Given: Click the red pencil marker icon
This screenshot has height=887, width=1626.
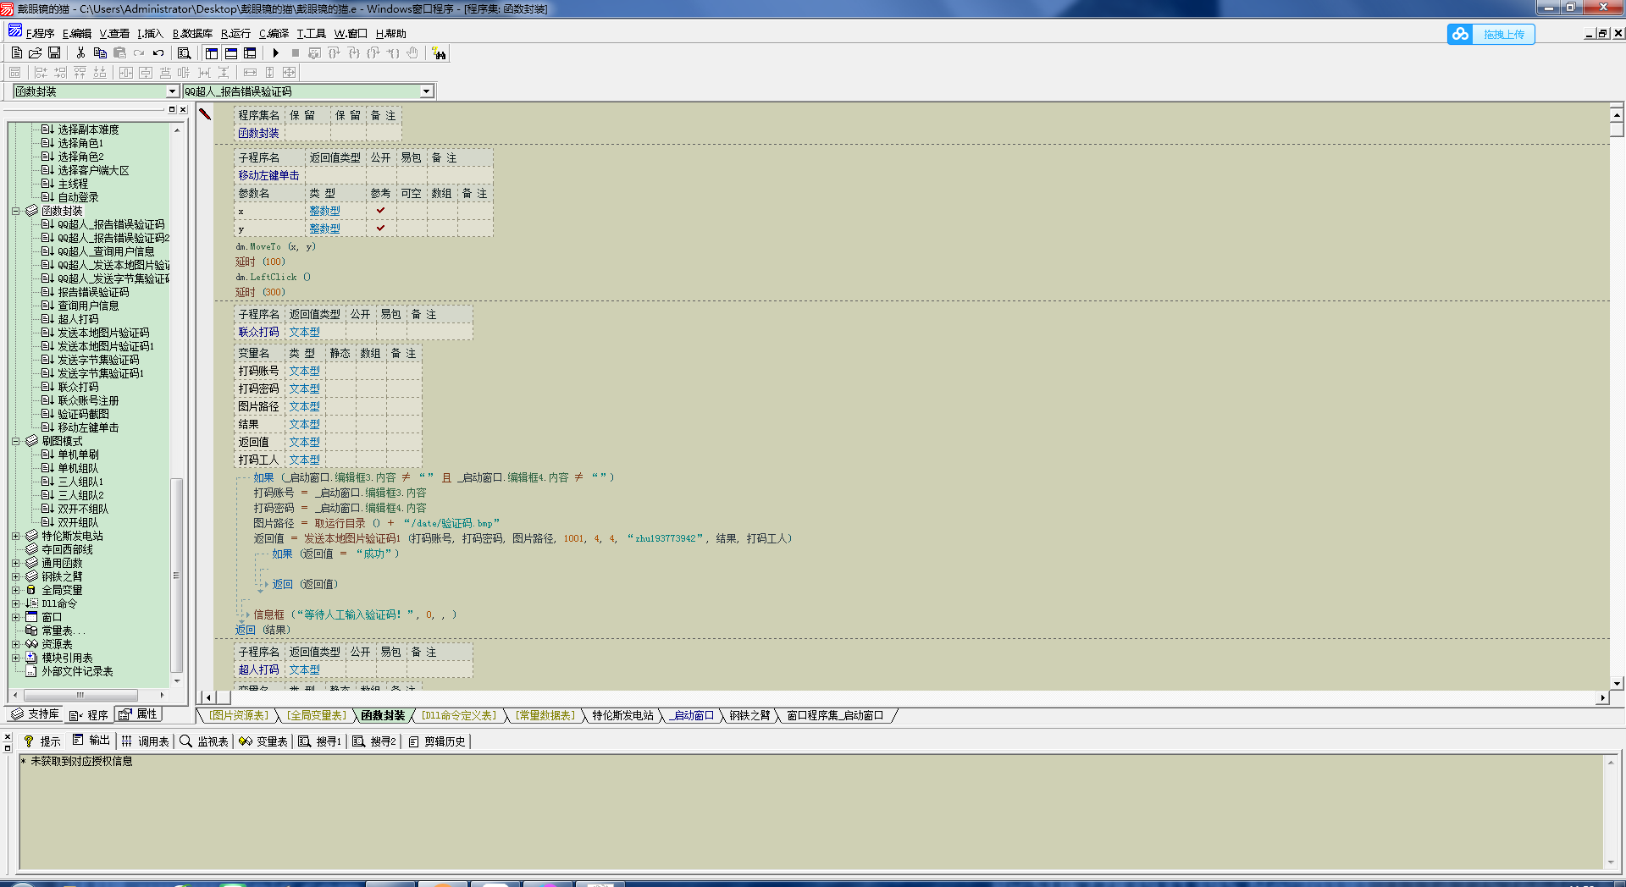Looking at the screenshot, I should click(205, 113).
